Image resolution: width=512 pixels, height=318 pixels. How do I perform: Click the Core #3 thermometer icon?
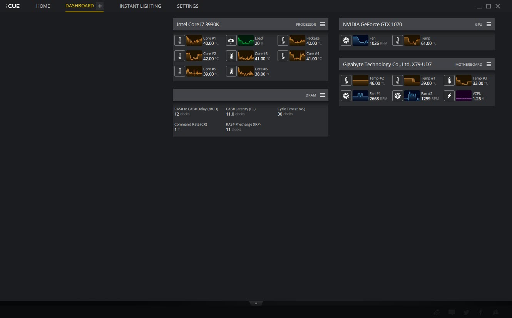231,56
